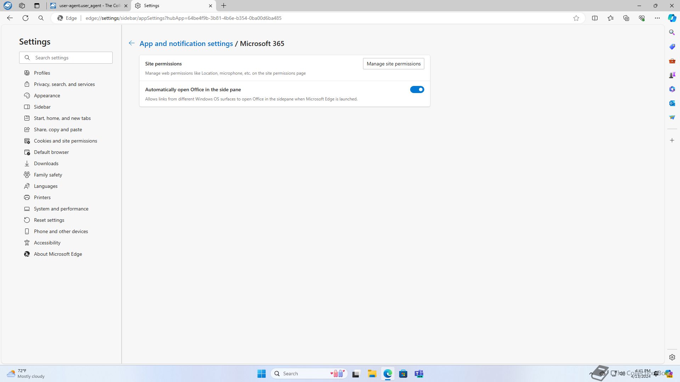Open Microsoft Teams from taskbar

click(419, 374)
